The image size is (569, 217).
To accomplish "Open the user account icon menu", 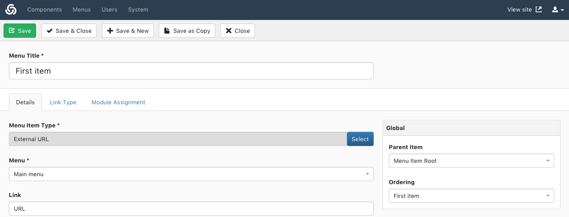I will click(x=558, y=9).
